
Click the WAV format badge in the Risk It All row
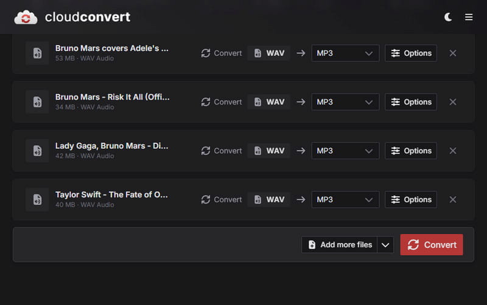point(268,101)
